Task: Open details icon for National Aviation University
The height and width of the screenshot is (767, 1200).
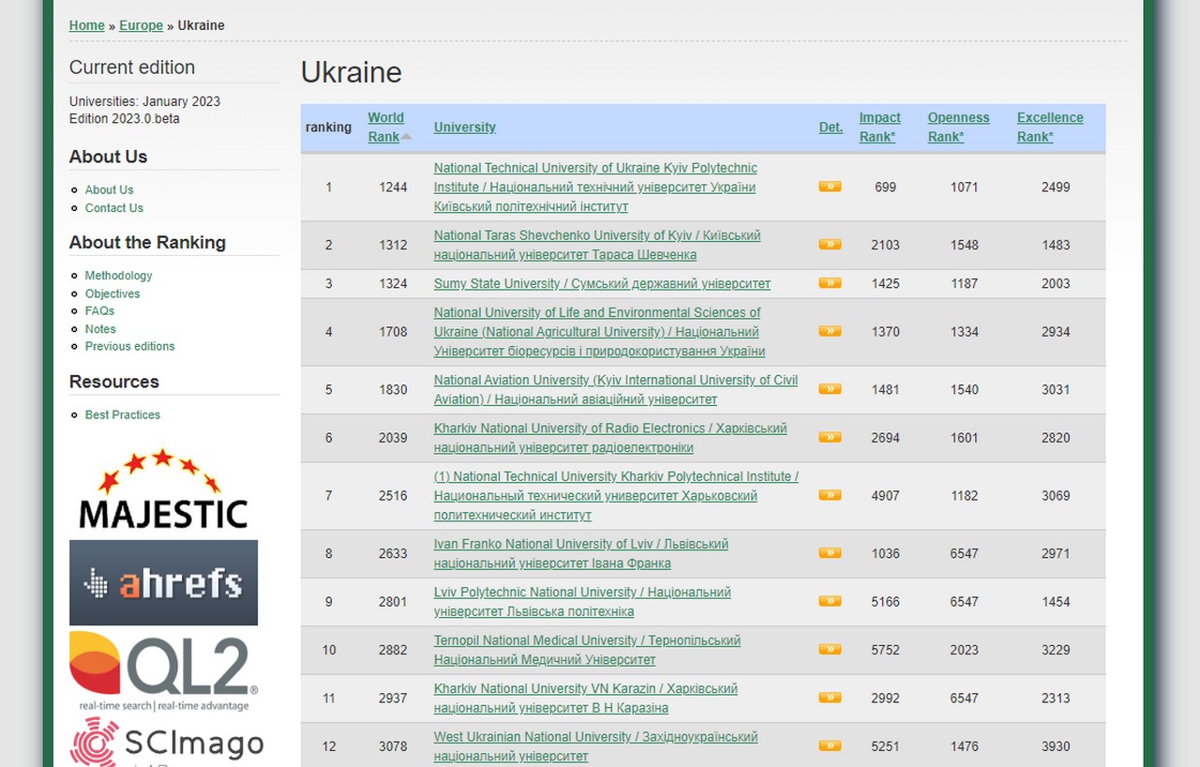Action: (830, 389)
